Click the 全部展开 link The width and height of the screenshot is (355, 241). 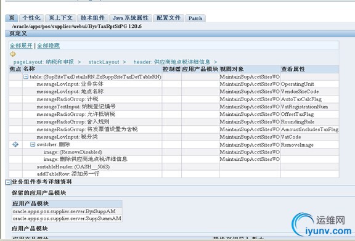[x=21, y=46]
